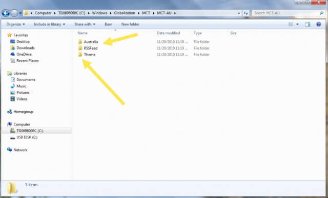
Task: Select the RSSFeed folder
Action: coord(88,48)
